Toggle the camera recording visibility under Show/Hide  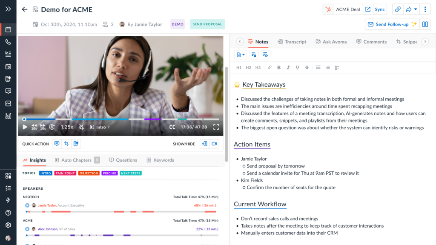click(215, 144)
